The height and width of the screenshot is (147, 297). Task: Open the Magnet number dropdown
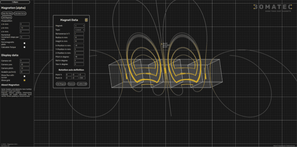pyautogui.click(x=79, y=25)
